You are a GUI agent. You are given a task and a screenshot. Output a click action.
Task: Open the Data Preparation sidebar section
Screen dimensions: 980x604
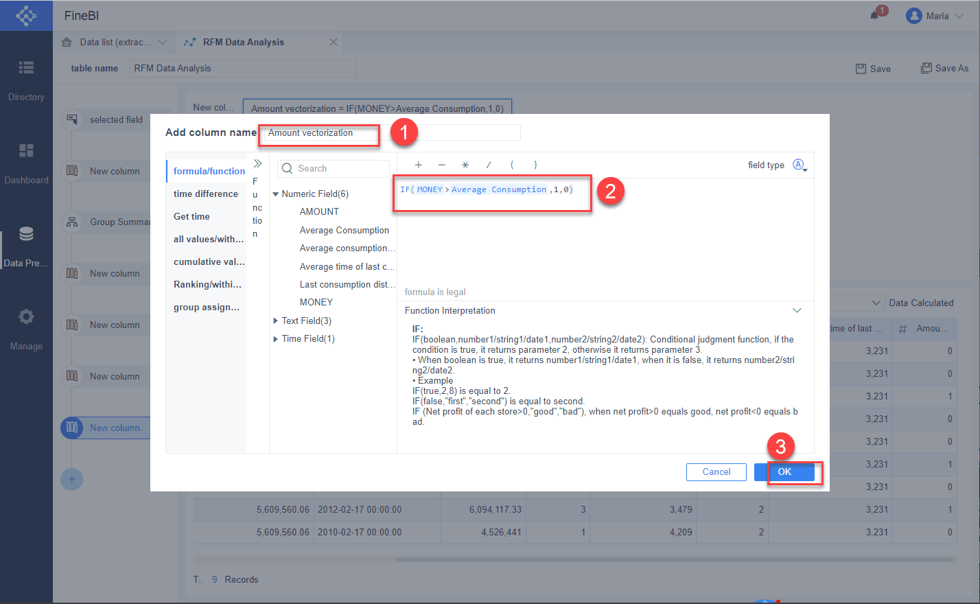26,246
